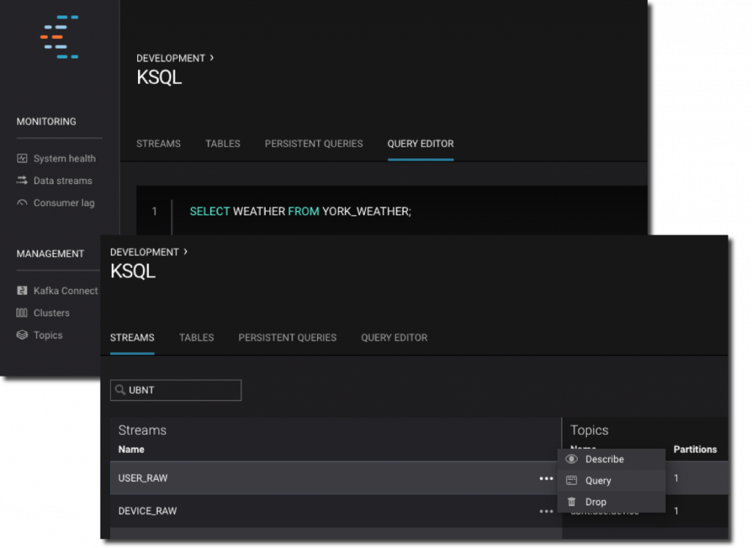The height and width of the screenshot is (548, 752).
Task: Click inside the UBNT search field
Action: click(x=184, y=390)
